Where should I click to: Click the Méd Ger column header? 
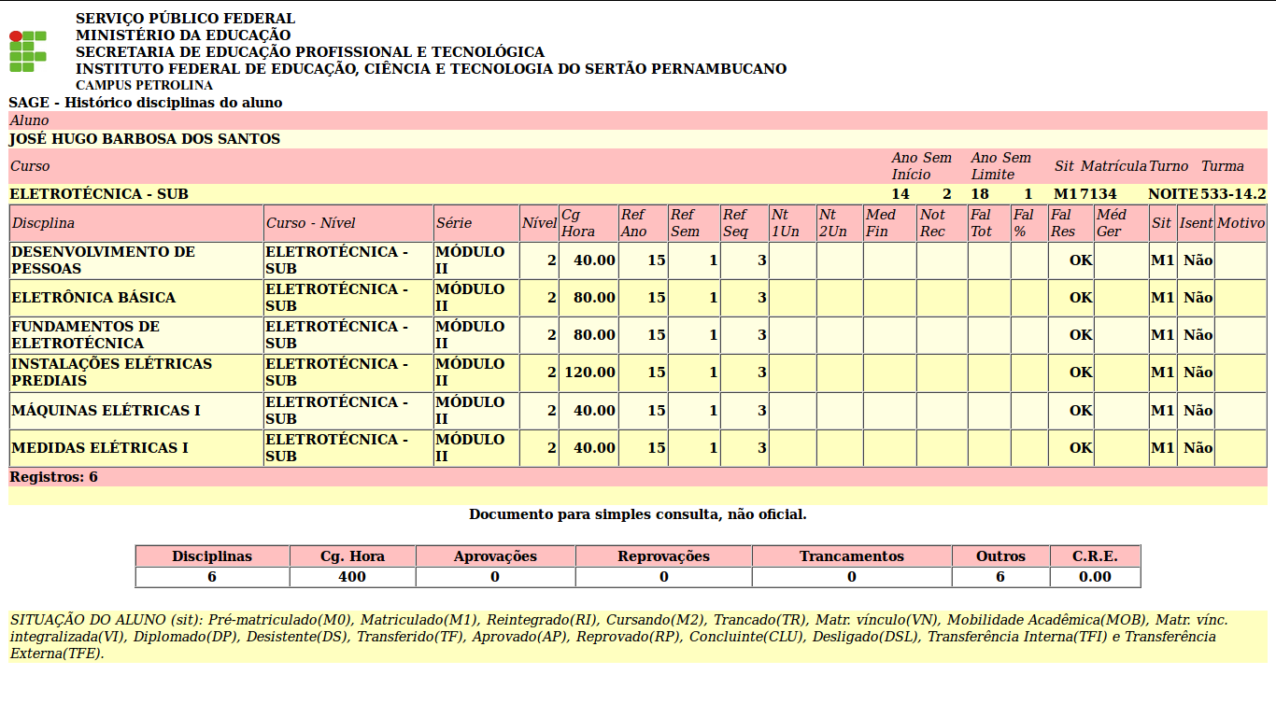pos(1121,223)
